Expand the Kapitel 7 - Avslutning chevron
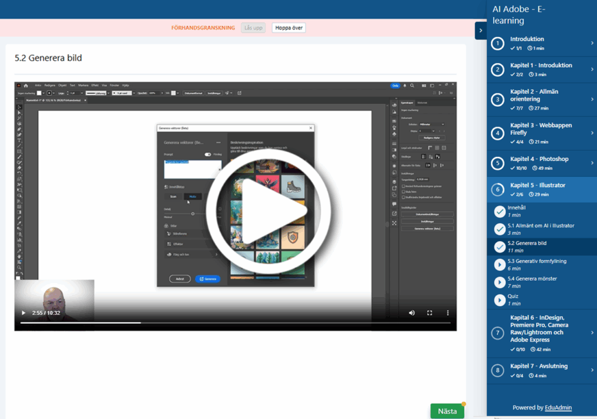Screen dimensions: 597x419 592,370
